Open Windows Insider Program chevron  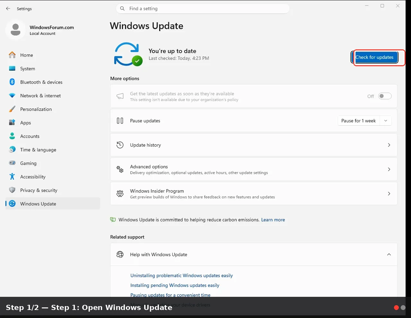[x=389, y=194]
